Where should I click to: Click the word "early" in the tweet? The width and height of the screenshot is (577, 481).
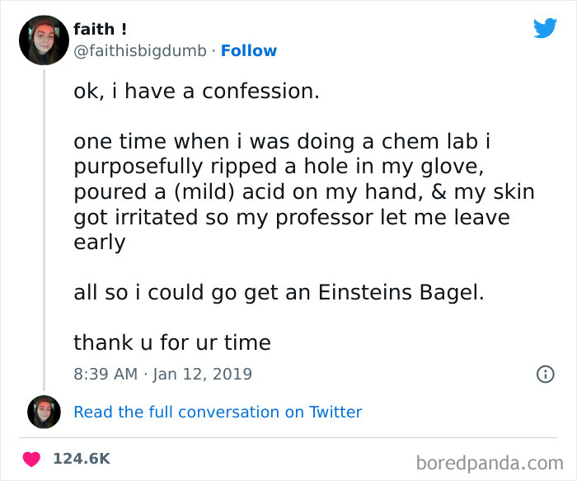point(99,242)
